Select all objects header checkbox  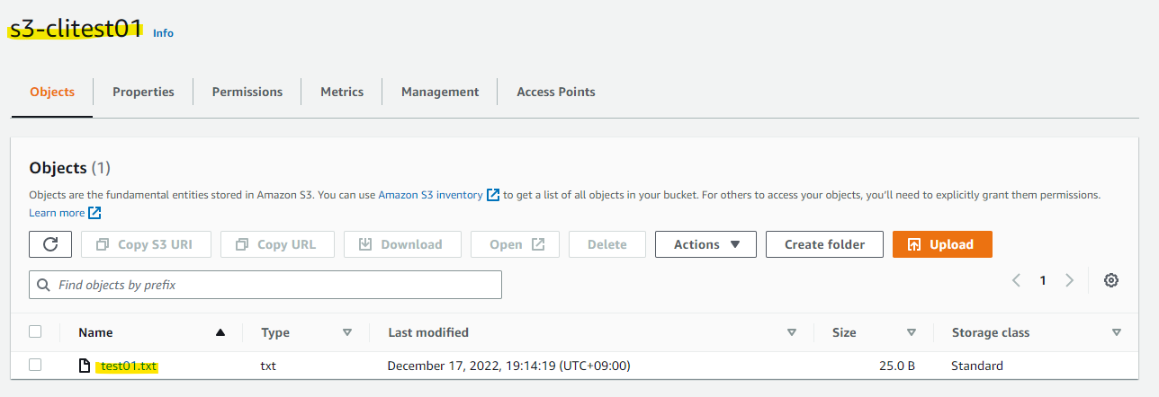[35, 331]
